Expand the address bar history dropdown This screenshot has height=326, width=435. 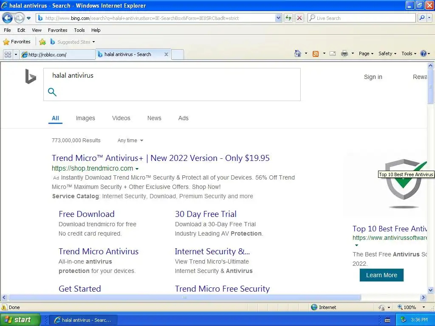click(x=278, y=18)
